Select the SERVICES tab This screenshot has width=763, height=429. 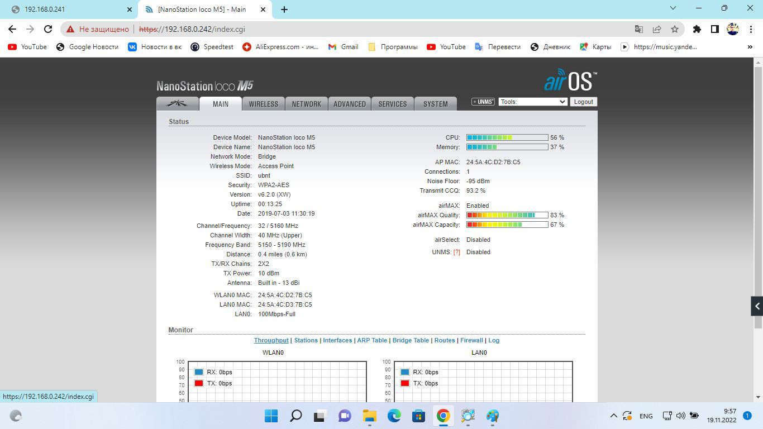pyautogui.click(x=393, y=104)
